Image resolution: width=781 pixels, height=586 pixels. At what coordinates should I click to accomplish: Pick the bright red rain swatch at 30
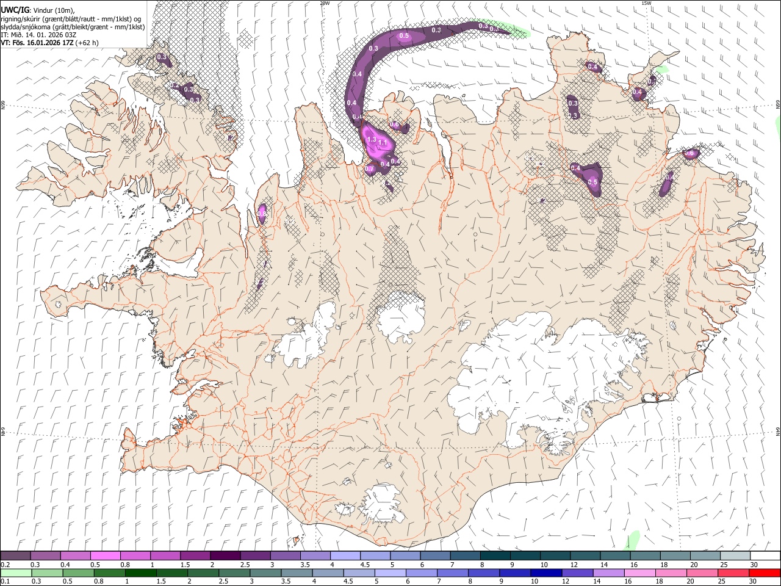point(765,573)
